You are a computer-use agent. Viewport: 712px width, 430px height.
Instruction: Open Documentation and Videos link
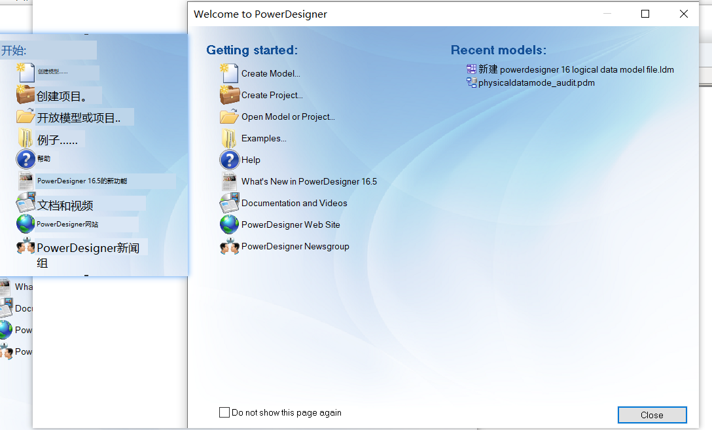[294, 203]
